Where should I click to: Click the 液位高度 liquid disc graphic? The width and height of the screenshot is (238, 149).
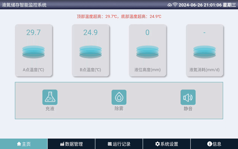point(147,52)
